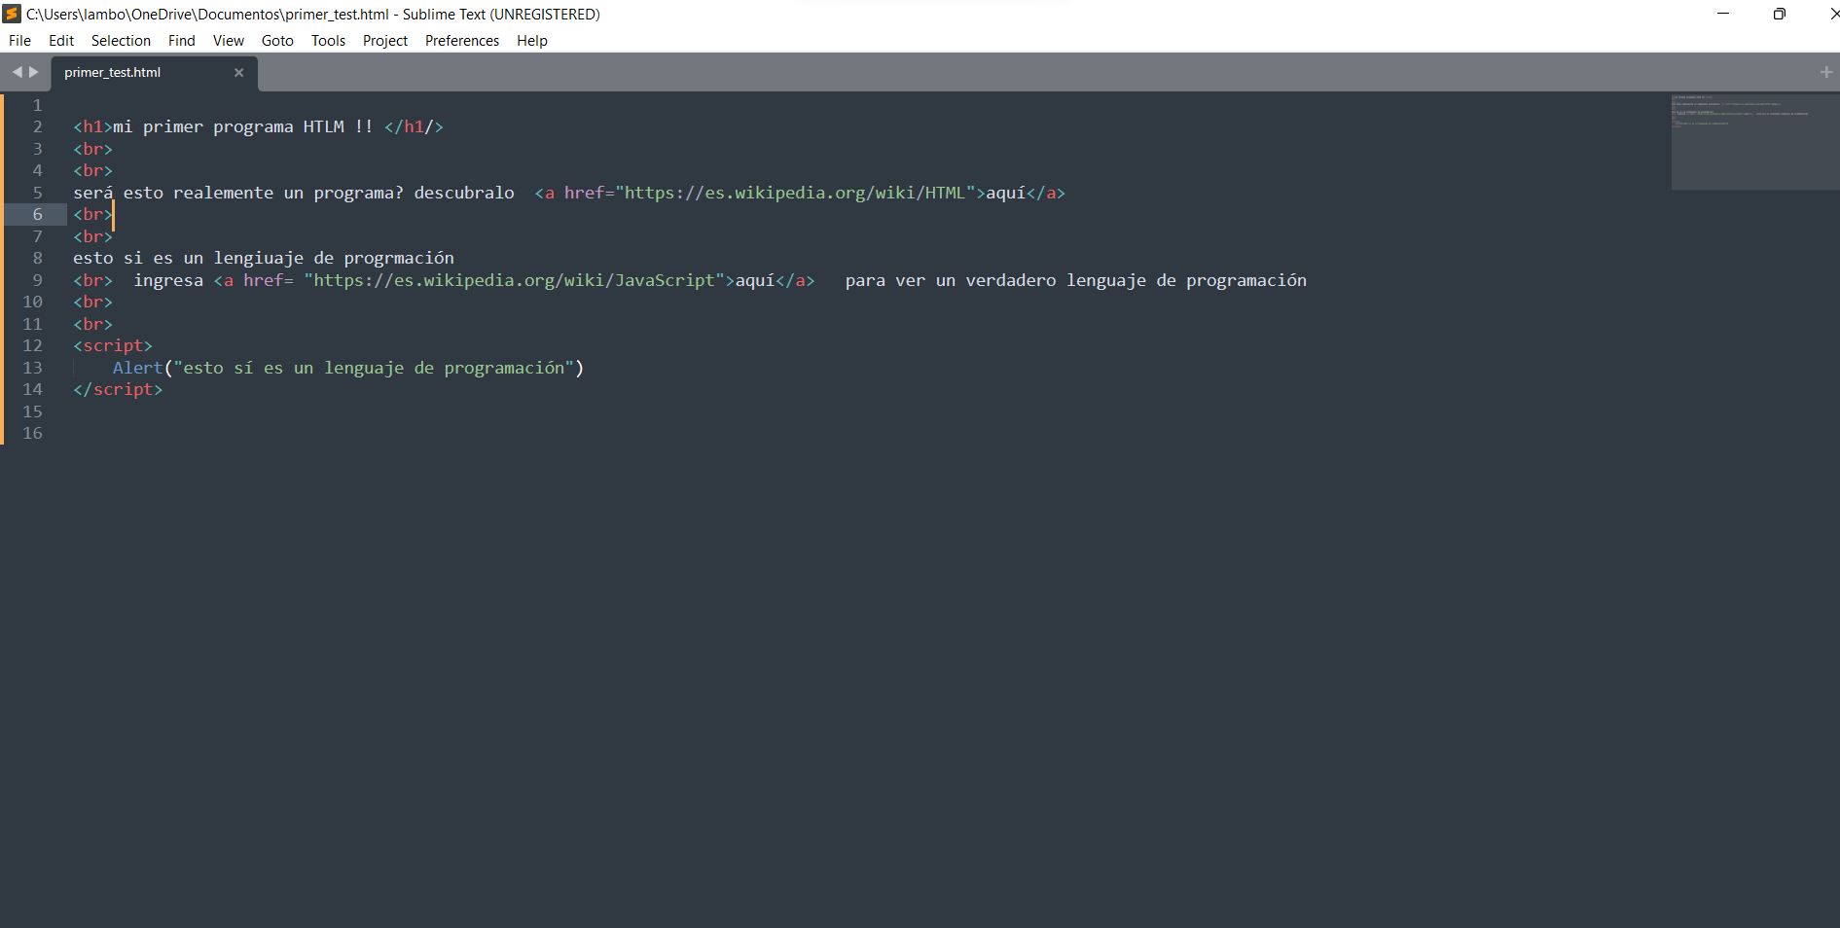Click line number 6 in the gutter
1840x928 pixels.
pyautogui.click(x=38, y=214)
